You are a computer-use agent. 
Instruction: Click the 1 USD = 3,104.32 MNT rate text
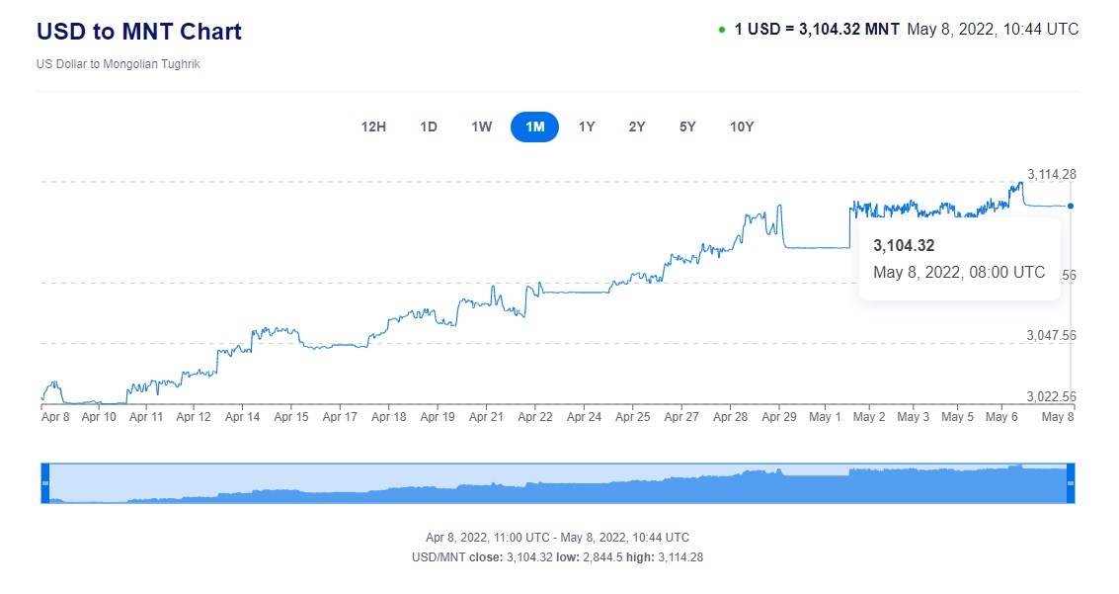(817, 30)
